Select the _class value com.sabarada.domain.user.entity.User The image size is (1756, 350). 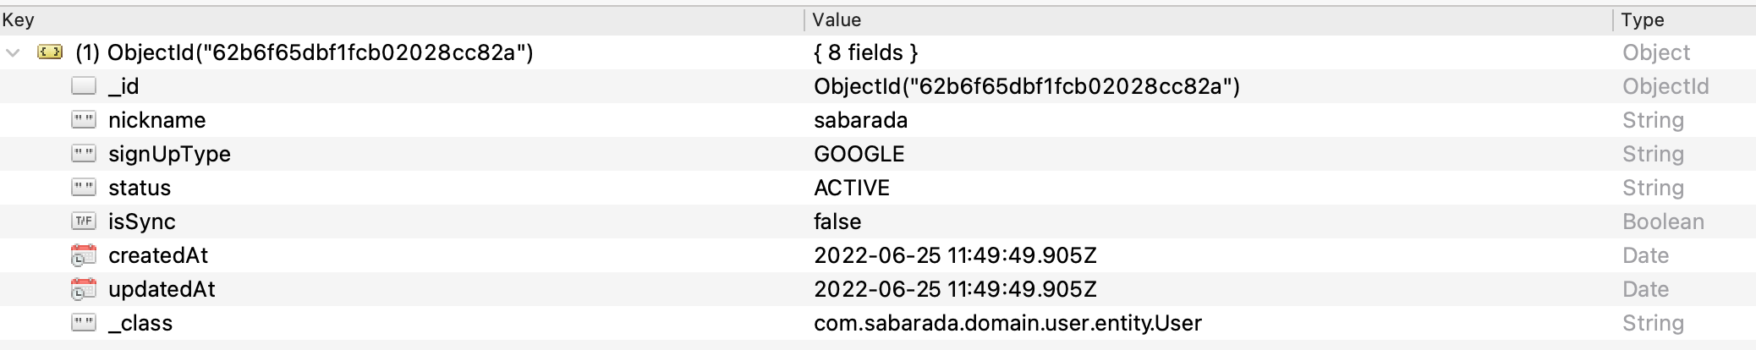[1007, 323]
